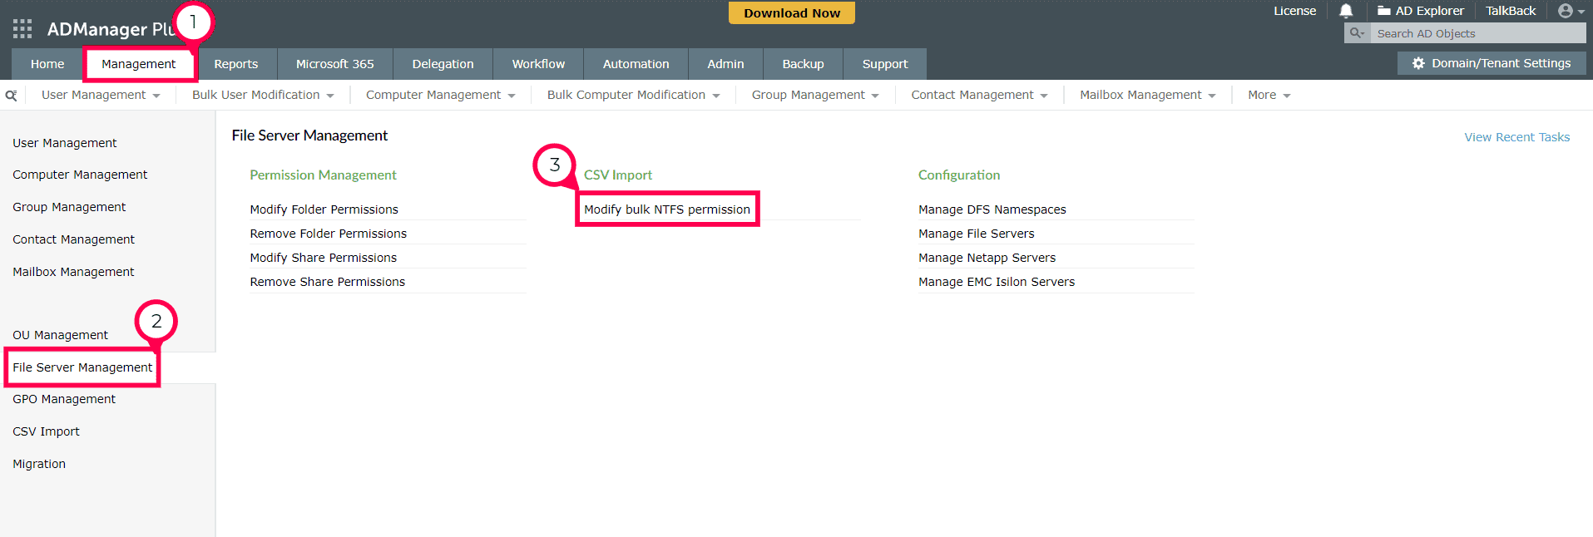This screenshot has width=1593, height=537.
Task: Expand the Bulk User Modification dropdown
Action: [263, 95]
